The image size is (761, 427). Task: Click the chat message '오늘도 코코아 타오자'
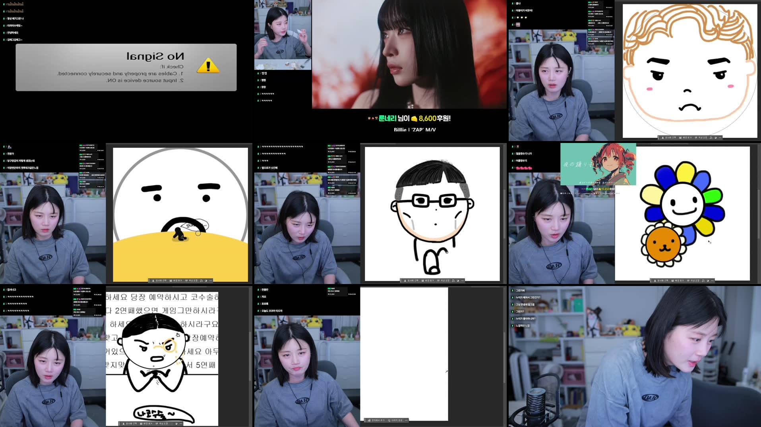pyautogui.click(x=272, y=311)
